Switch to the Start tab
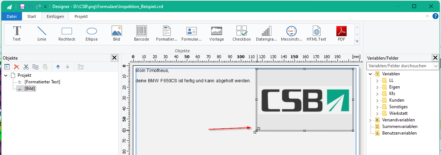This screenshot has width=441, height=155. 32,16
